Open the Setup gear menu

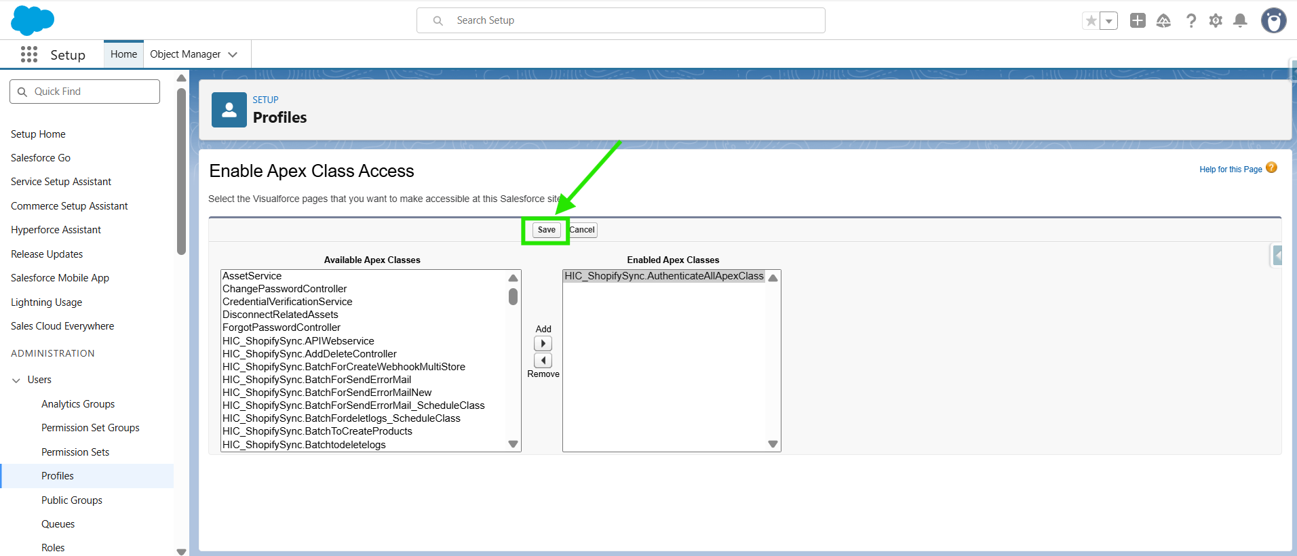click(1216, 21)
